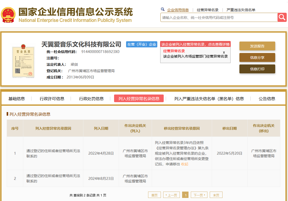
Task: Click the small blue magnifier icon
Action: click(x=163, y=9)
